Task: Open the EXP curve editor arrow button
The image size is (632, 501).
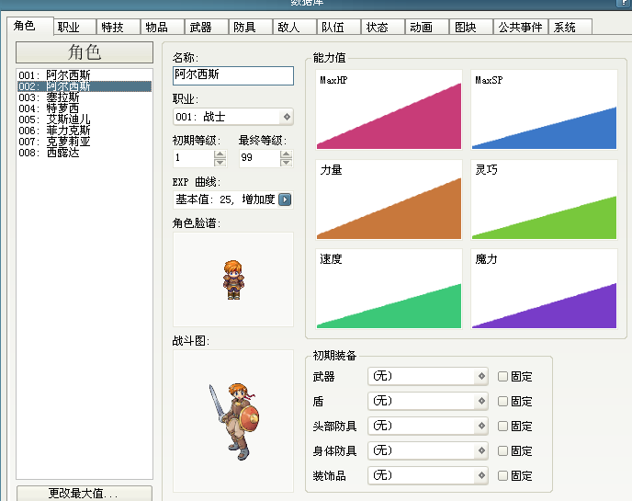Action: pyautogui.click(x=285, y=199)
